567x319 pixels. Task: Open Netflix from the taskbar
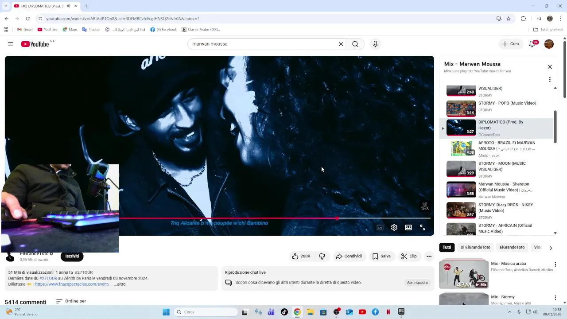(388, 312)
